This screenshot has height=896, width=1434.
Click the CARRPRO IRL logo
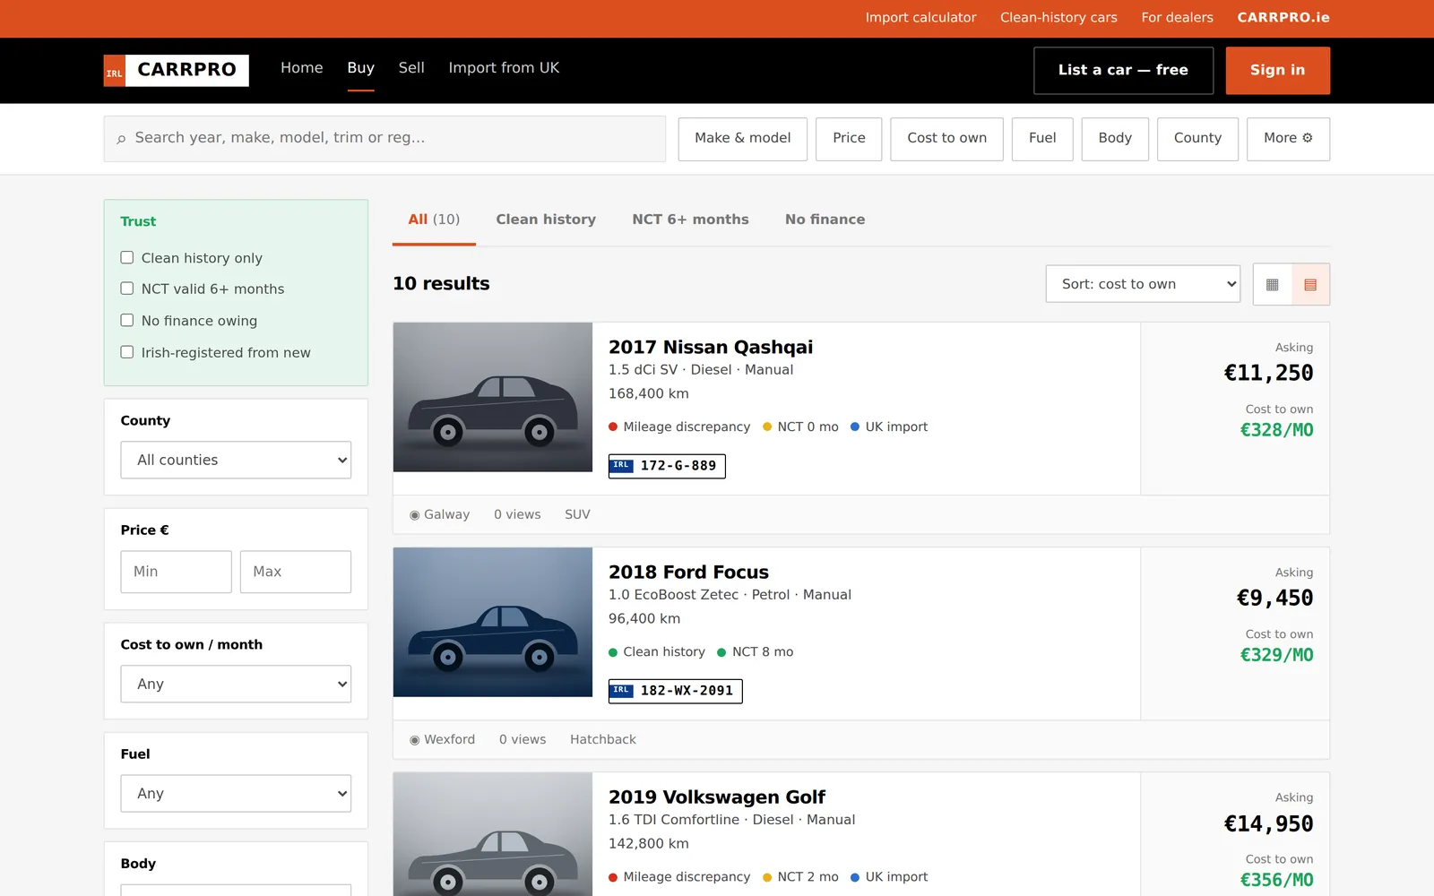177,70
